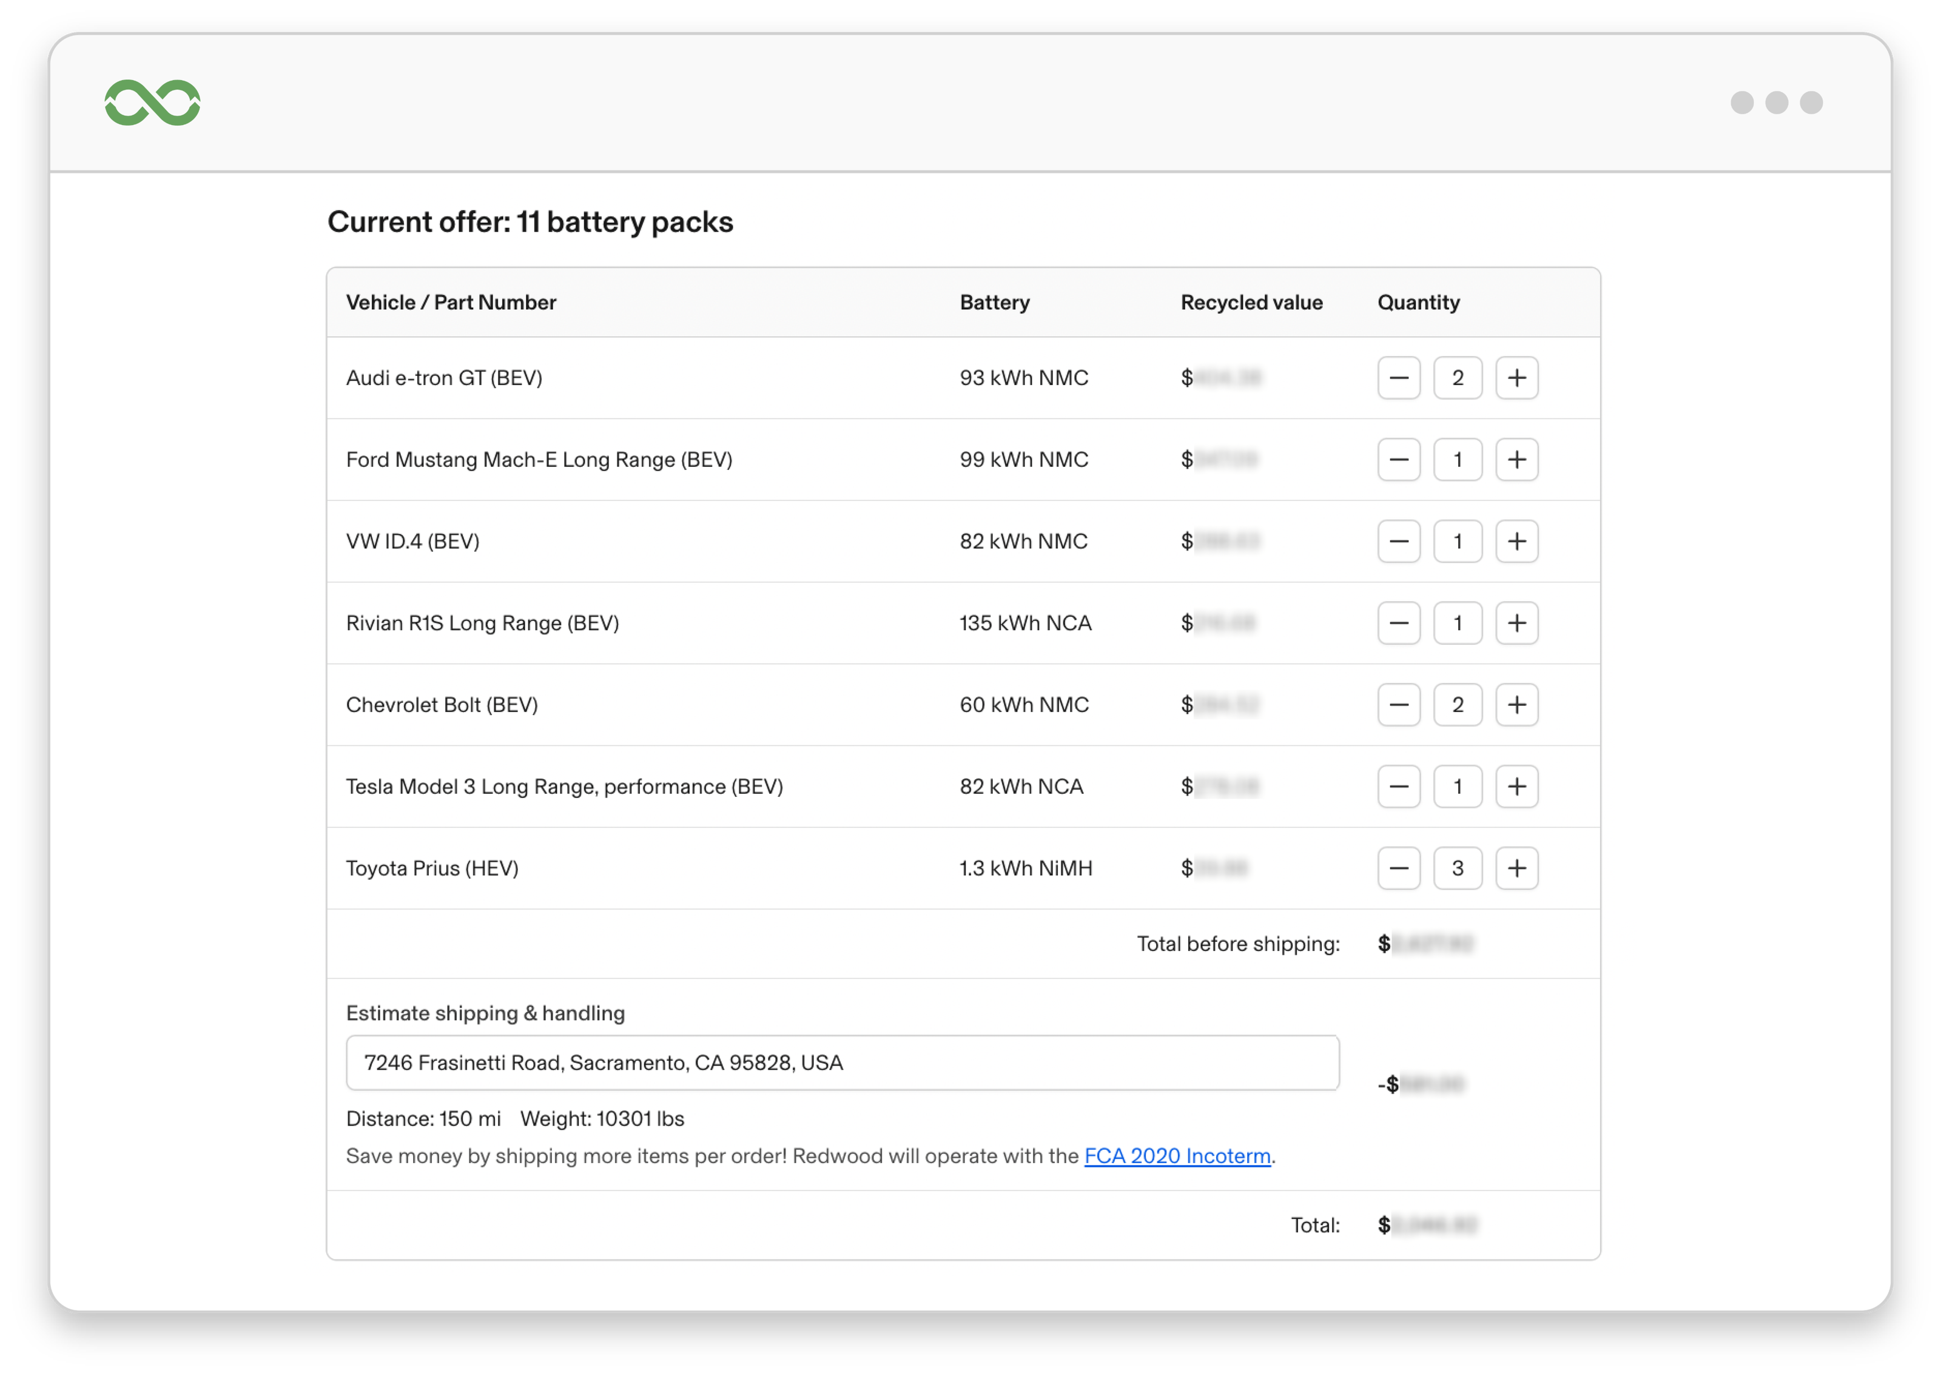The image size is (1941, 1376).
Task: Decrease Toyota Prius quantity
Action: coord(1399,868)
